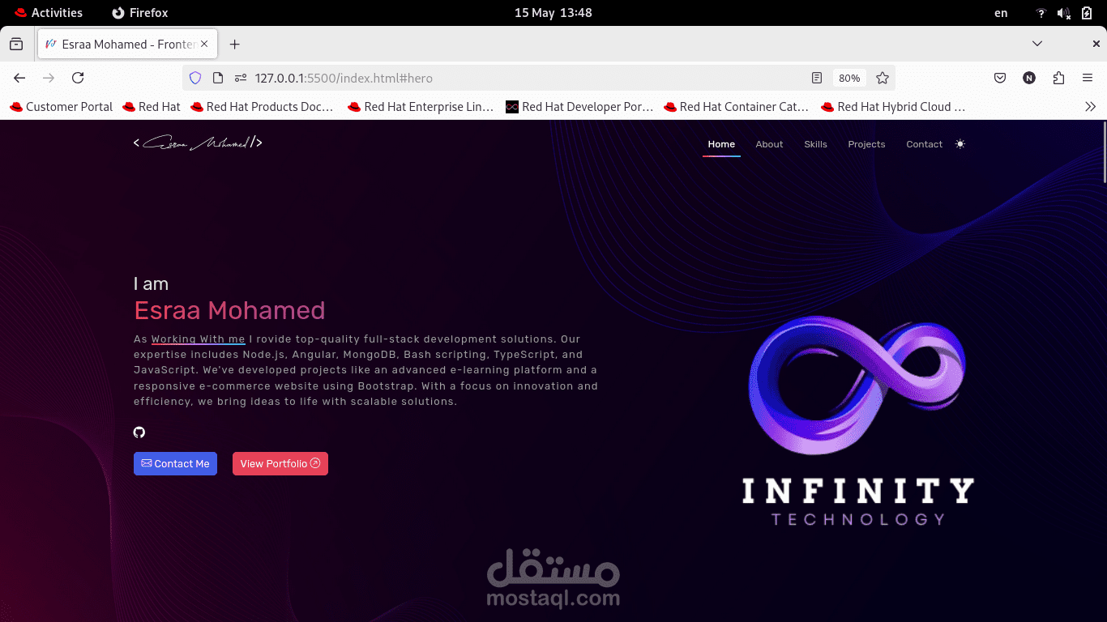Switch to the Esraa Mohamed browser tab

pos(122,44)
